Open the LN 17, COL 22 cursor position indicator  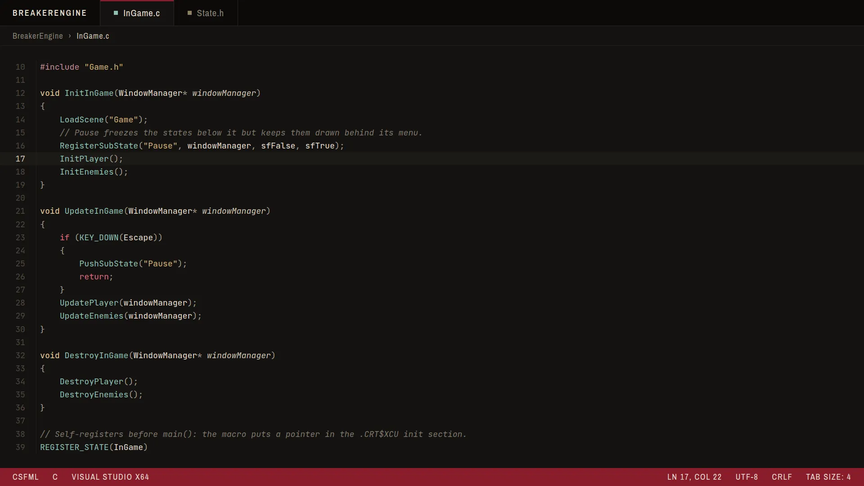(x=694, y=477)
